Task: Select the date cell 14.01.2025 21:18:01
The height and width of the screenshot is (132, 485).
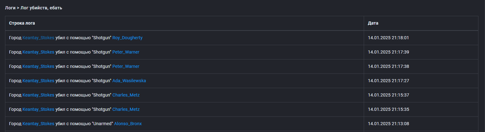Action: pyautogui.click(x=388, y=38)
